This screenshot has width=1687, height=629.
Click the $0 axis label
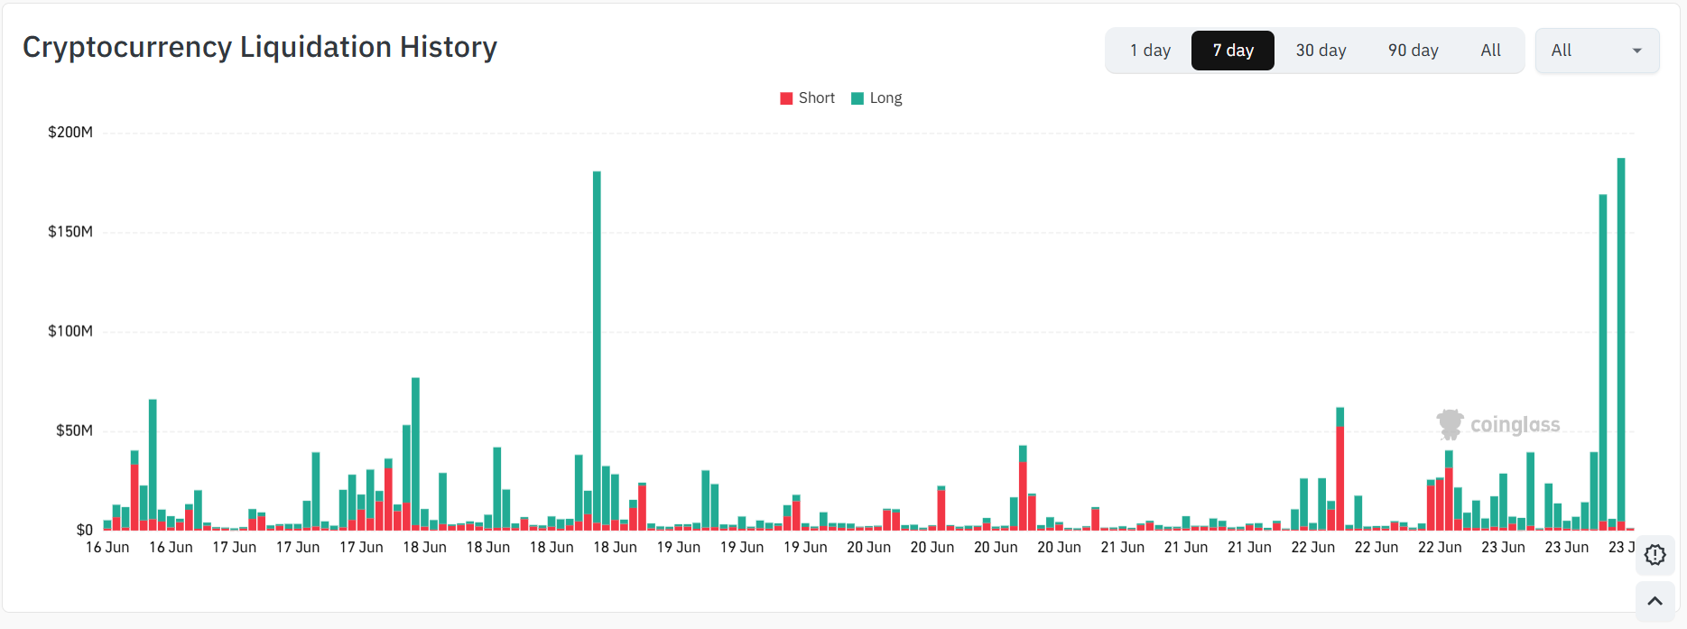[84, 530]
